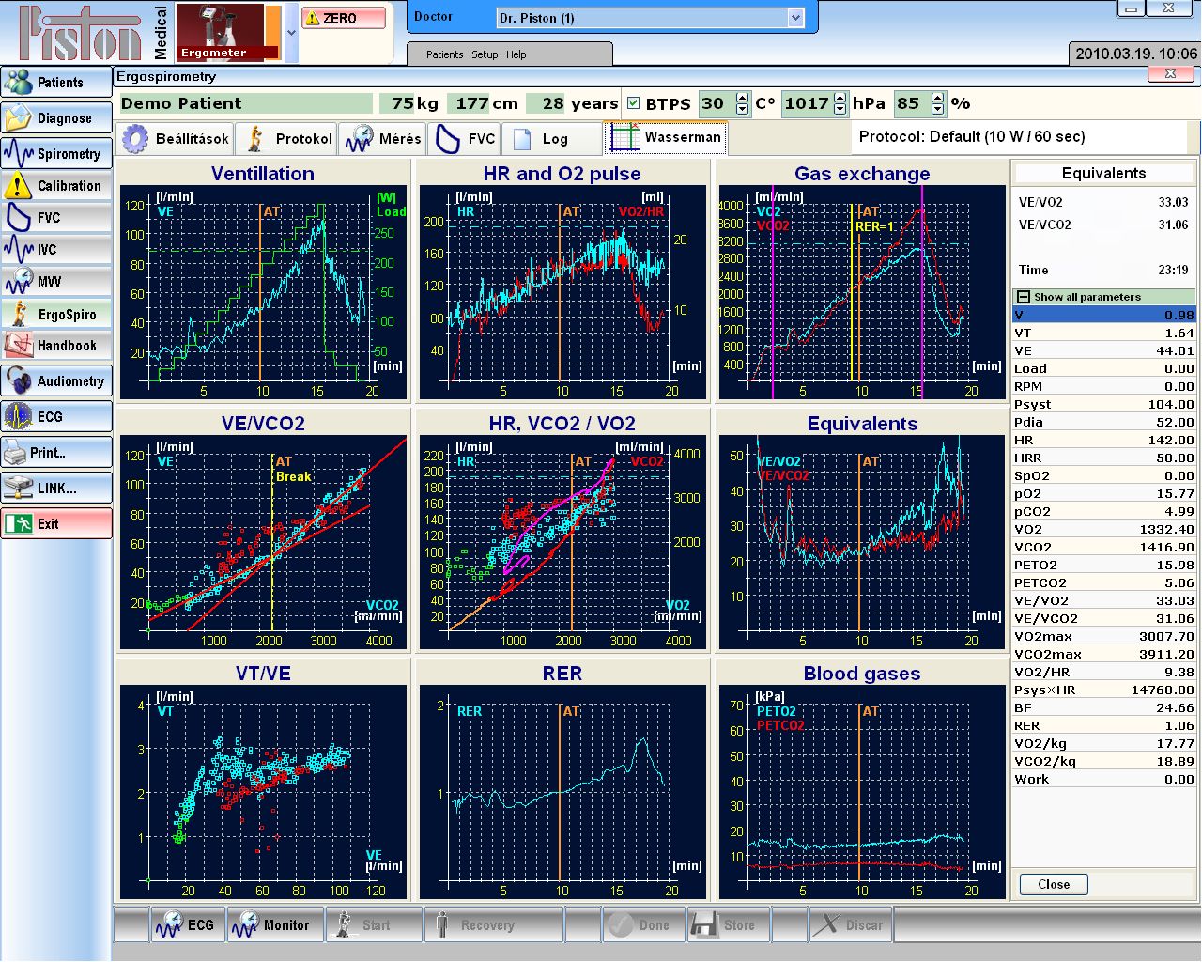This screenshot has height=962, width=1202.
Task: Increase humidity percent with the up stepper
Action: (937, 98)
